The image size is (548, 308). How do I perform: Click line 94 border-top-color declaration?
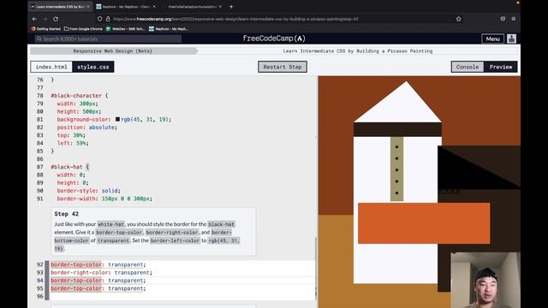click(98, 281)
